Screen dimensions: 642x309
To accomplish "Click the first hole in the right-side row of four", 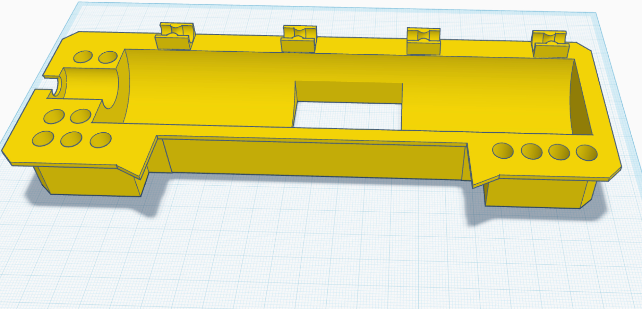I will 503,151.
